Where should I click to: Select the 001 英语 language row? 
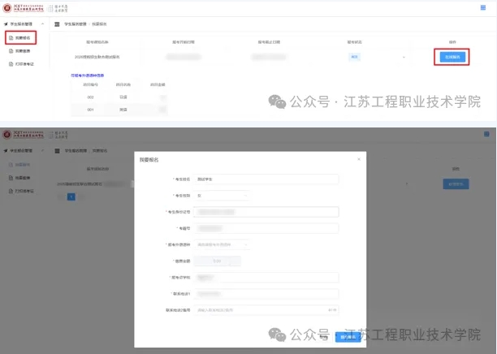coord(119,110)
